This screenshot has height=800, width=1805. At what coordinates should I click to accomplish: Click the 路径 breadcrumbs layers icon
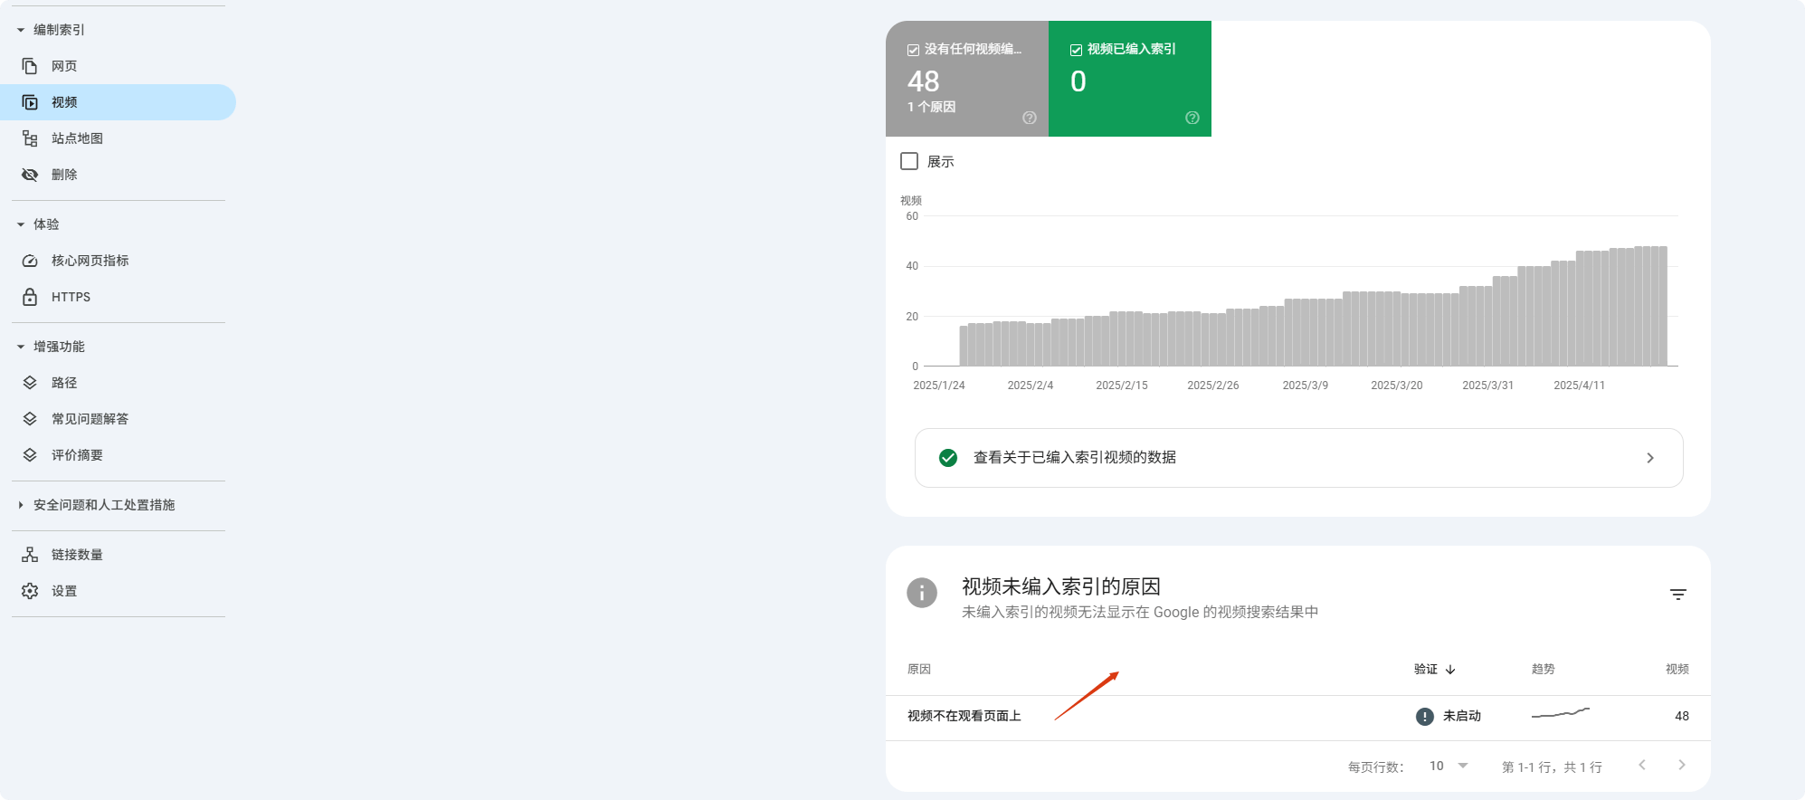coord(30,383)
